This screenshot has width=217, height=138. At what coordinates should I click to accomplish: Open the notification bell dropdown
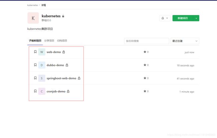[165, 18]
